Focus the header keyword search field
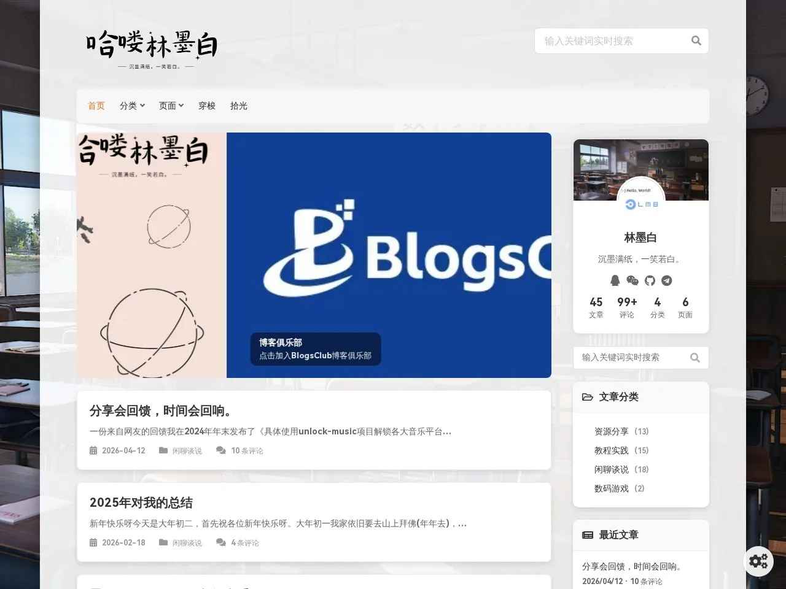Viewport: 786px width, 589px height. click(x=621, y=40)
